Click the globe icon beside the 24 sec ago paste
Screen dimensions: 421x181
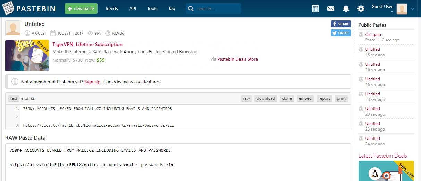(361, 139)
